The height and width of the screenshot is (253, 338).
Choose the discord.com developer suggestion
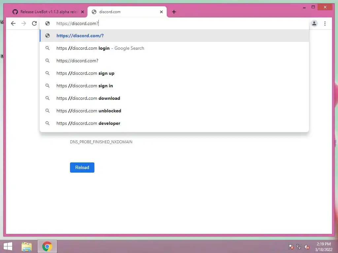tap(174, 123)
